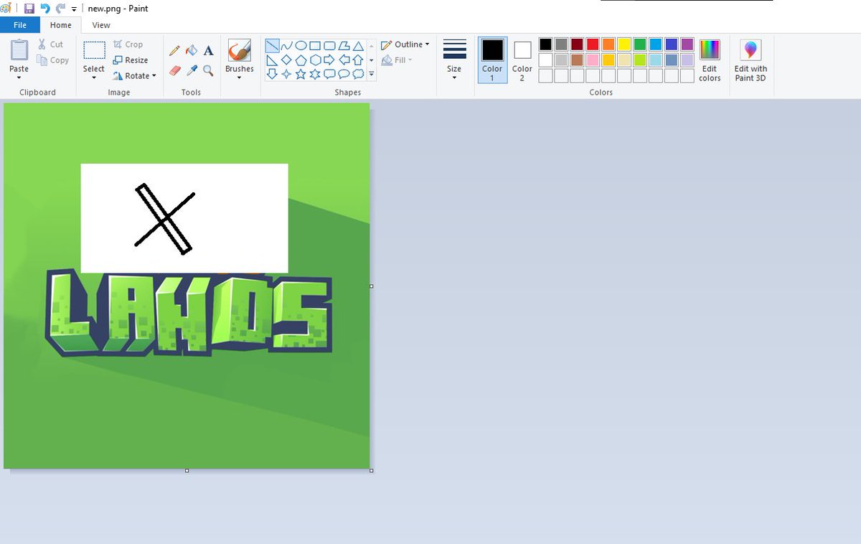The height and width of the screenshot is (544, 861).
Task: Choose the Right arrow shape
Action: point(329,60)
